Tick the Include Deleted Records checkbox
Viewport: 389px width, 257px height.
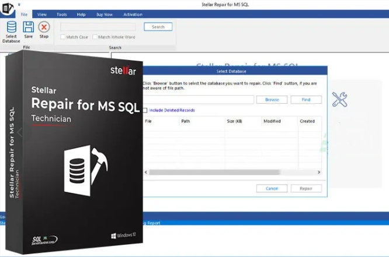click(x=145, y=110)
